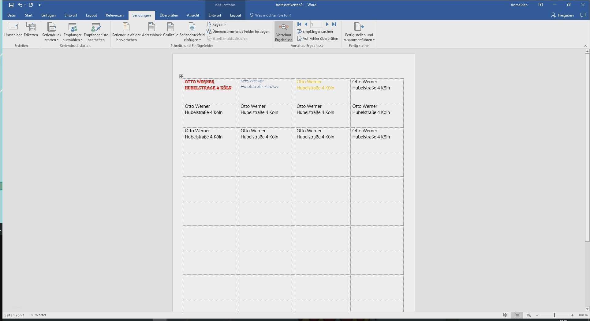Click the Freigeben share button
Image resolution: width=590 pixels, height=321 pixels.
(562, 15)
